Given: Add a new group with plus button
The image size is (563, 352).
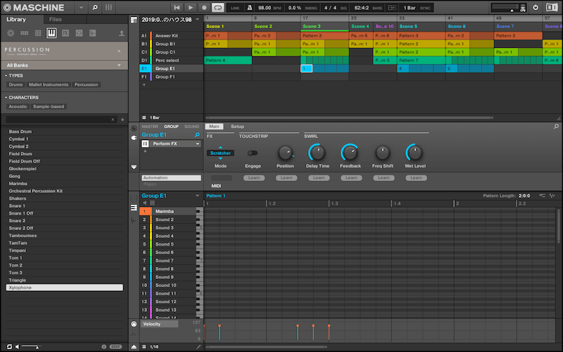Looking at the screenshot, I should [x=144, y=85].
